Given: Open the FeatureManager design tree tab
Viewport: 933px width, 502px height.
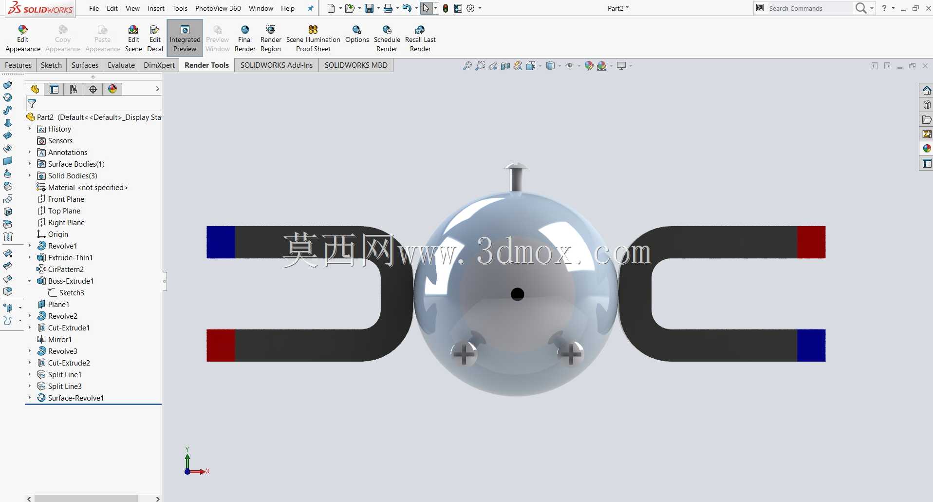Looking at the screenshot, I should click(x=35, y=89).
